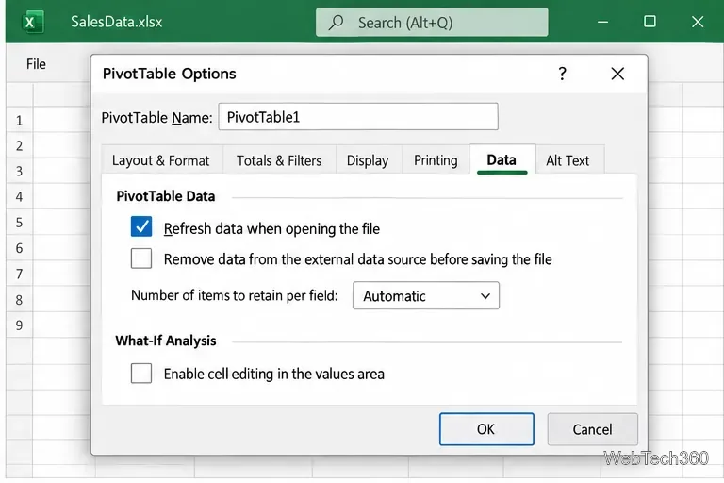Image resolution: width=724 pixels, height=483 pixels.
Task: Uncheck Refresh data when opening the file
Action: click(x=141, y=227)
